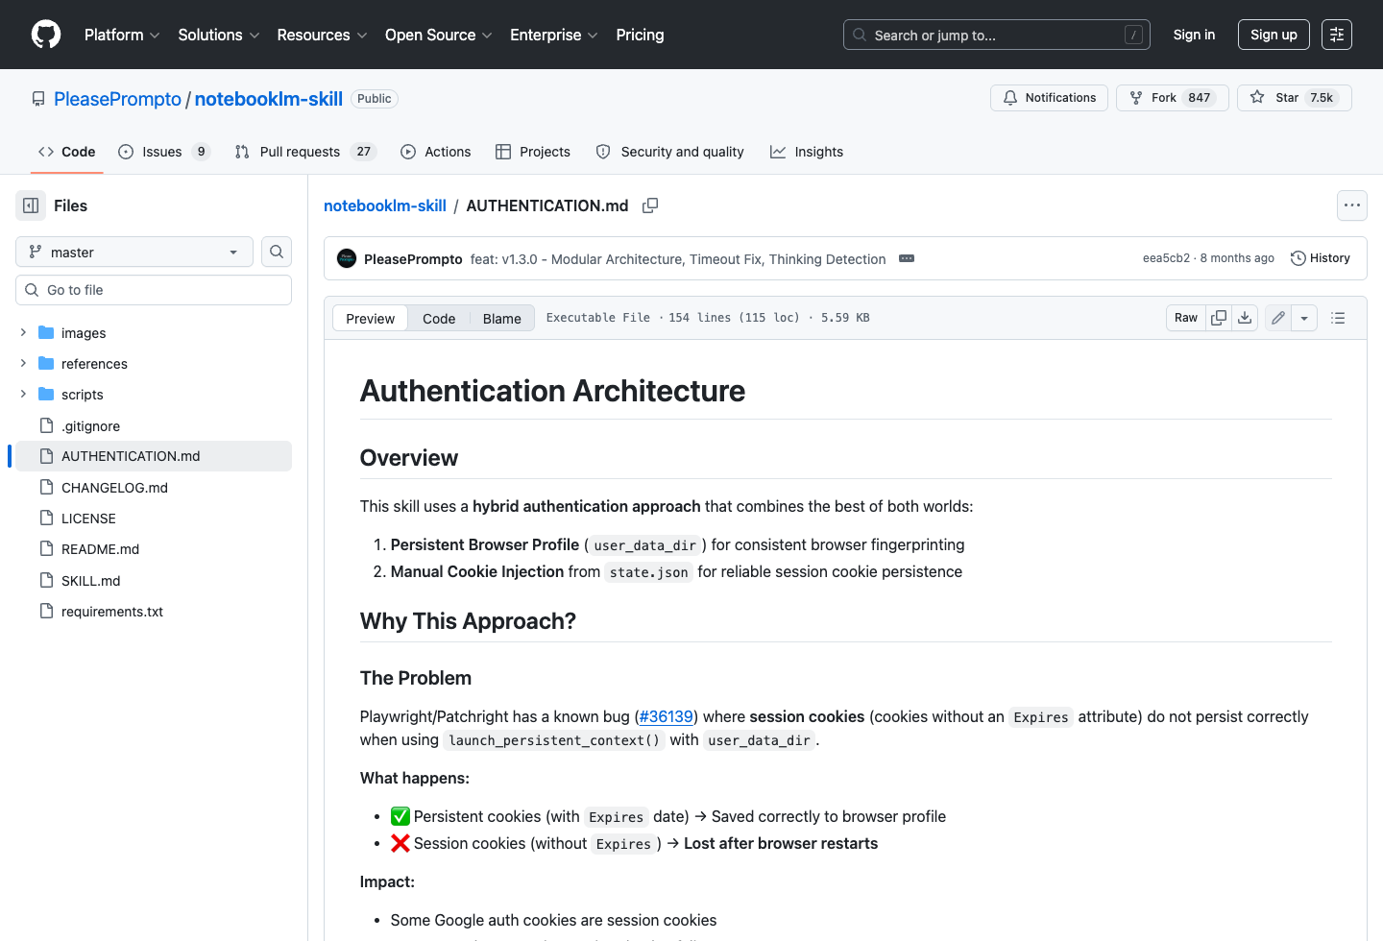
Task: Focus the Search or jump to field
Action: 997,35
